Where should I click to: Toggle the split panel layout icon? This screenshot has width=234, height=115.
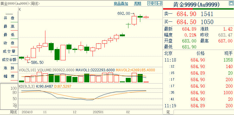click(x=160, y=3)
